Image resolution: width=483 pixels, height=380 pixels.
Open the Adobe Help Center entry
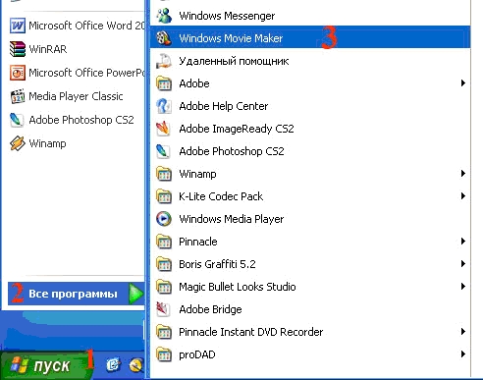(310, 106)
